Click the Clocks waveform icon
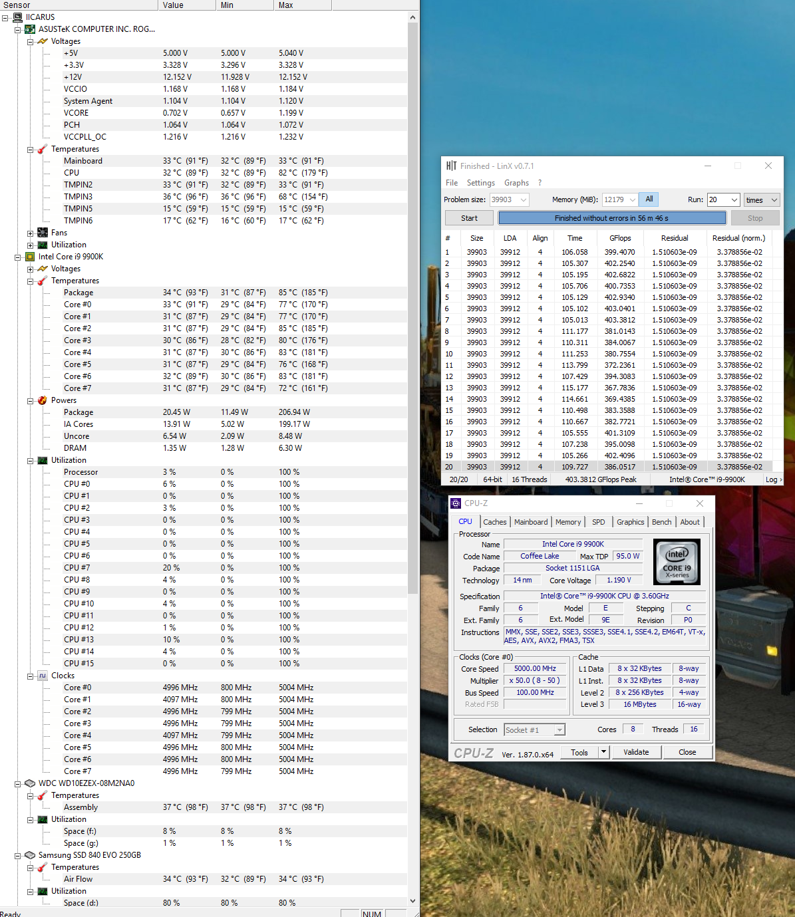This screenshot has width=795, height=917. (43, 676)
